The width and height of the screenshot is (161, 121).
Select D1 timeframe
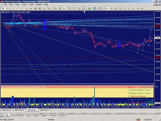(x=133, y=9)
